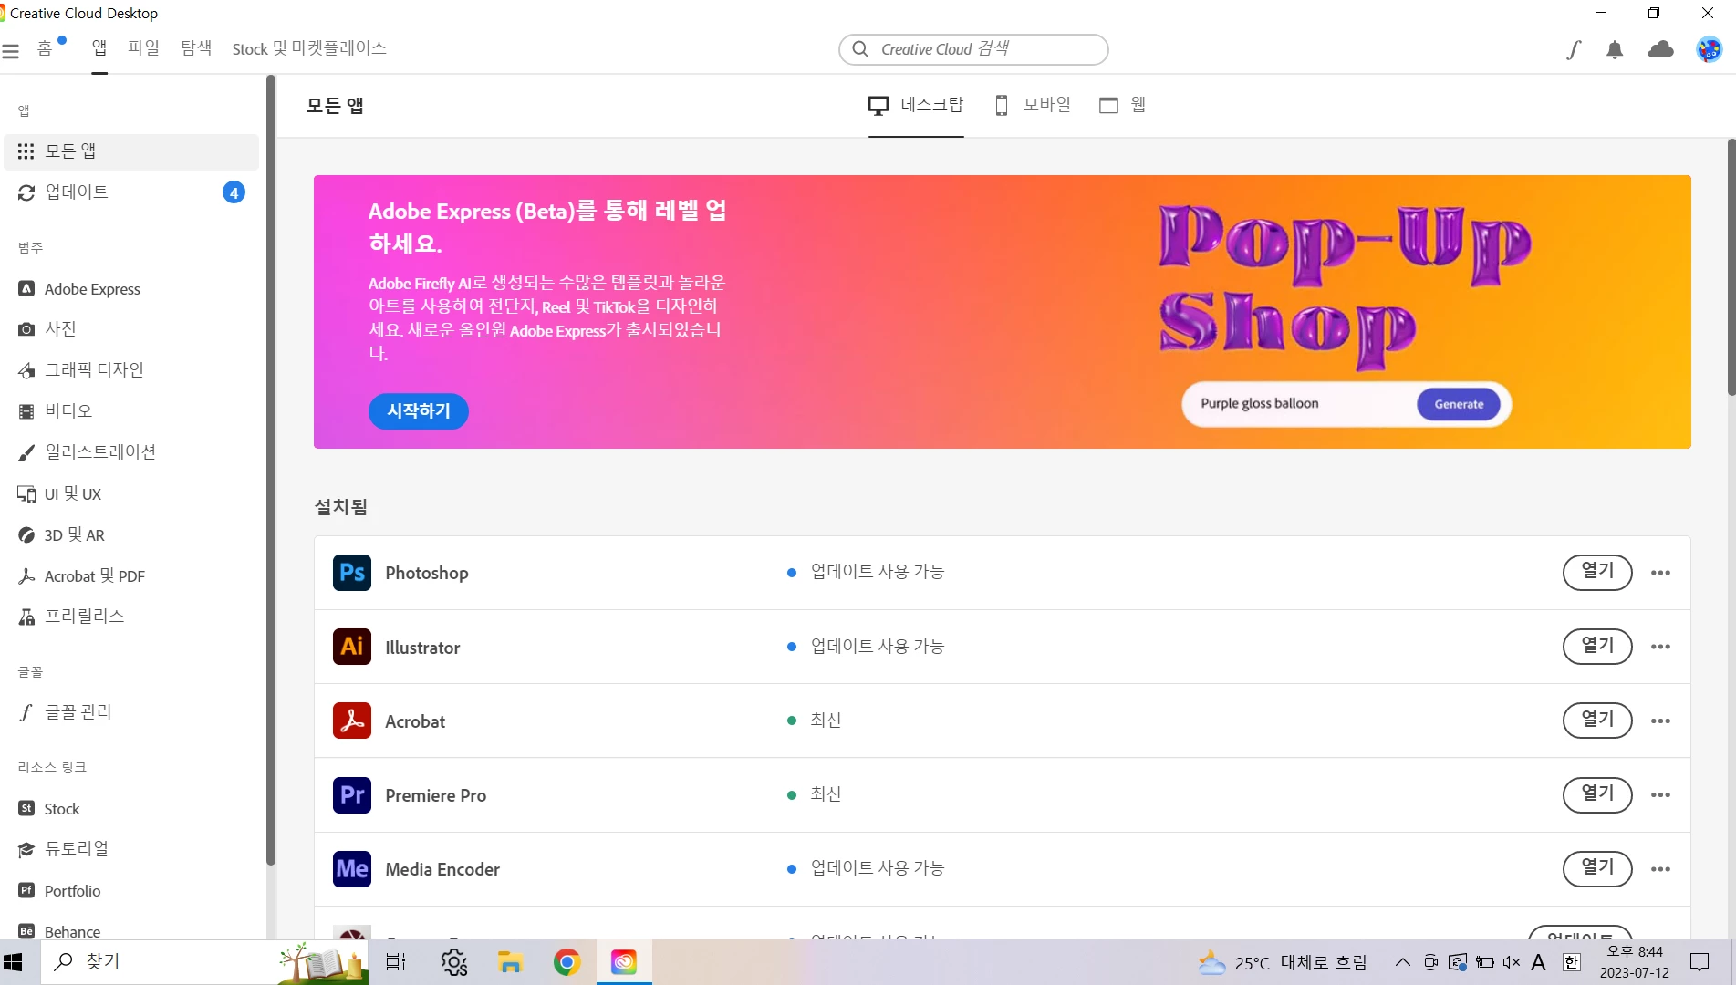Open Chrome from the taskbar
Viewport: 1736px width, 985px height.
click(567, 962)
